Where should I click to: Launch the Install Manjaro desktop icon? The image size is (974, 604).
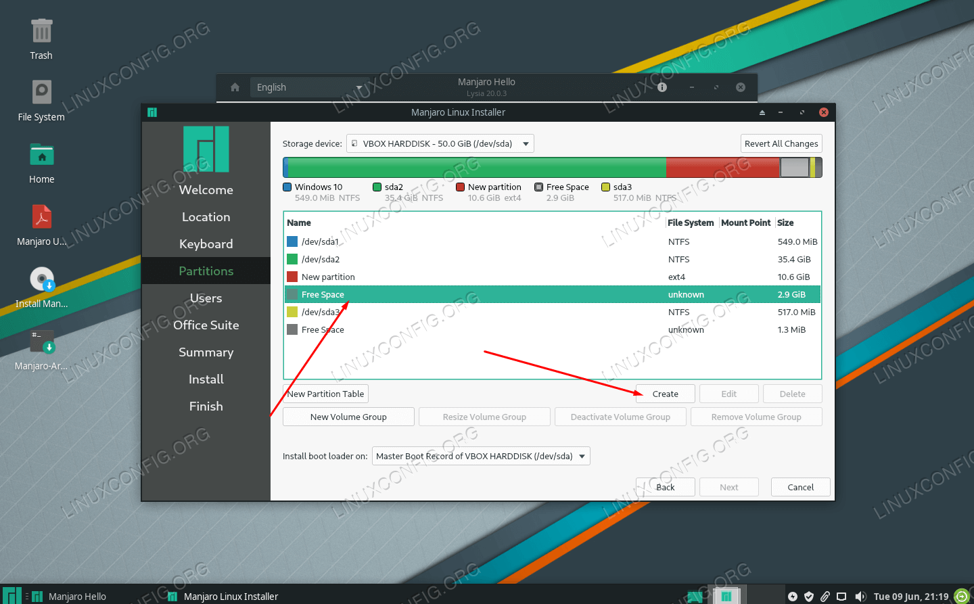41,279
